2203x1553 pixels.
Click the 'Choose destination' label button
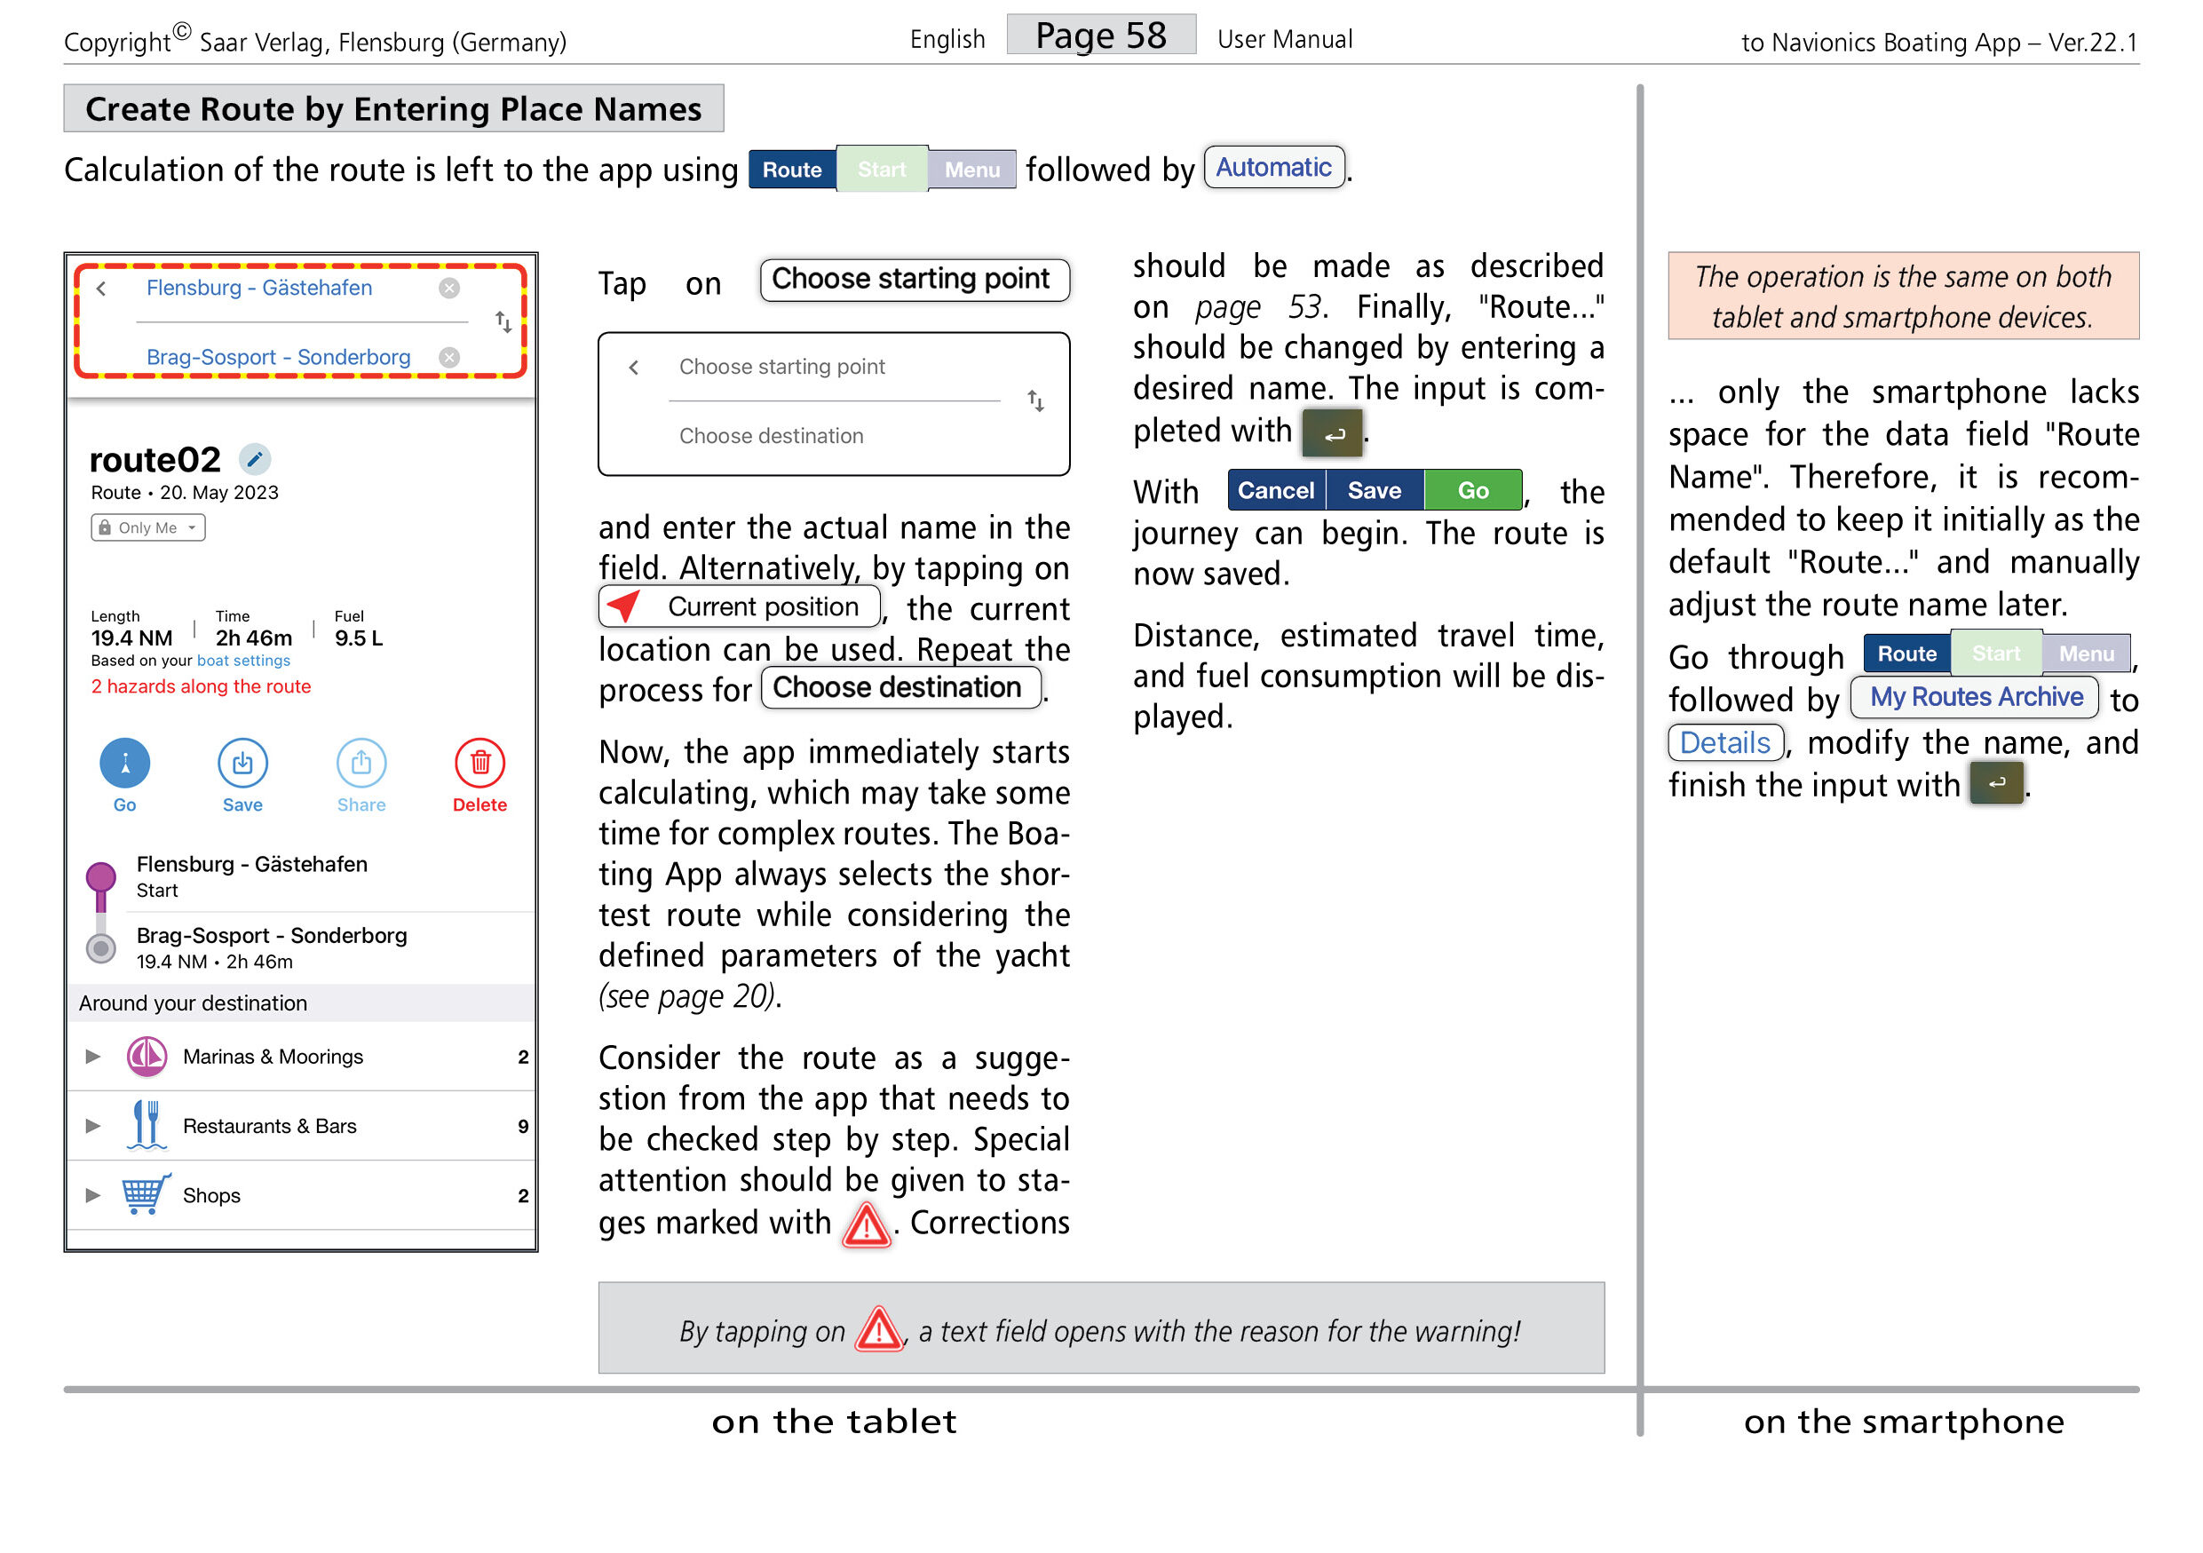click(901, 688)
